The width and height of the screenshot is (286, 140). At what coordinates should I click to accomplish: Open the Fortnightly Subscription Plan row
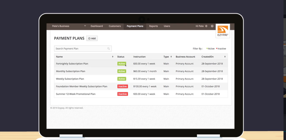tap(141, 64)
